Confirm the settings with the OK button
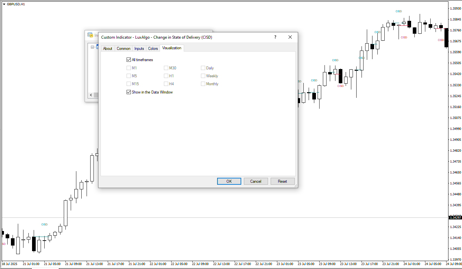Screen dimensions: 462x269 pyautogui.click(x=229, y=181)
